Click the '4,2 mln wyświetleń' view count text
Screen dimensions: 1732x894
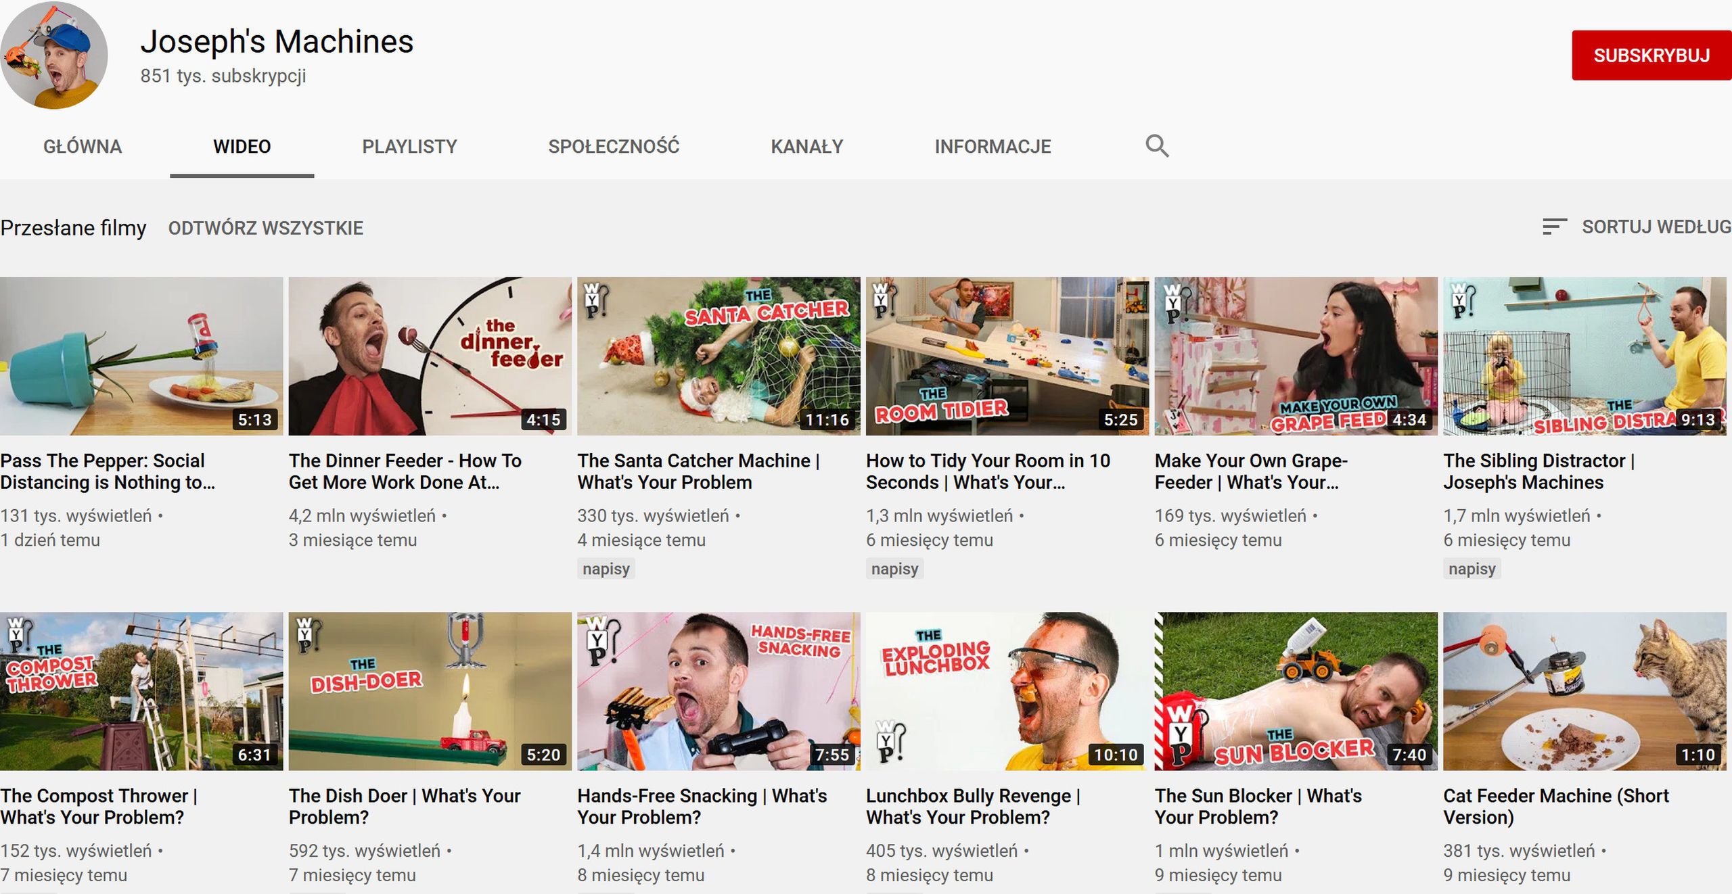pyautogui.click(x=362, y=516)
